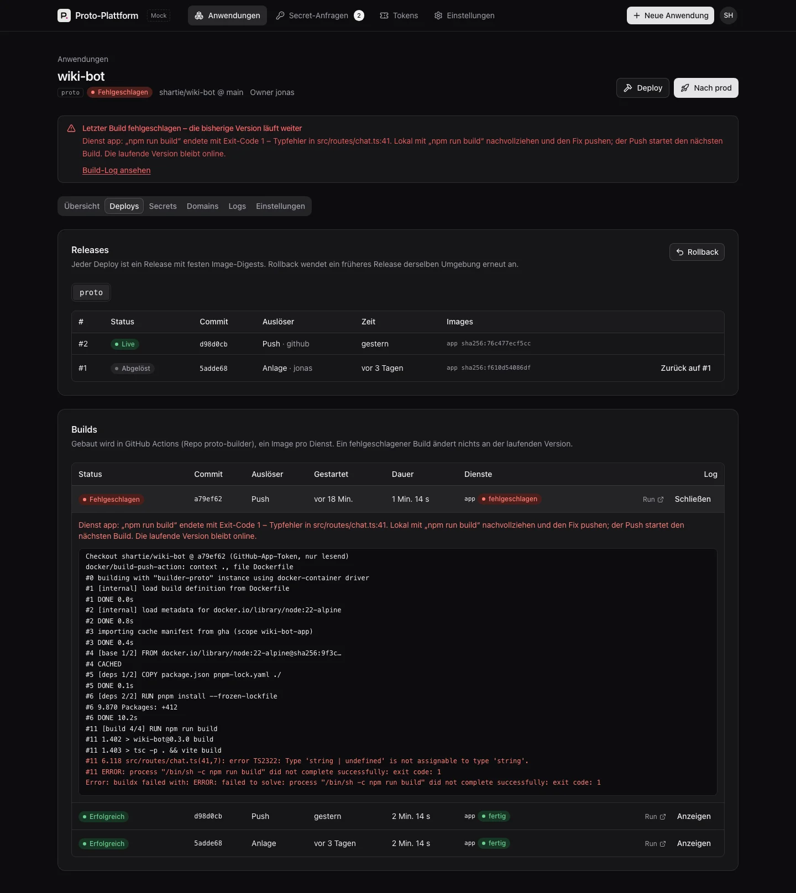Click Zurück auf #1 to roll back
Viewport: 796px width, 893px height.
pos(686,368)
